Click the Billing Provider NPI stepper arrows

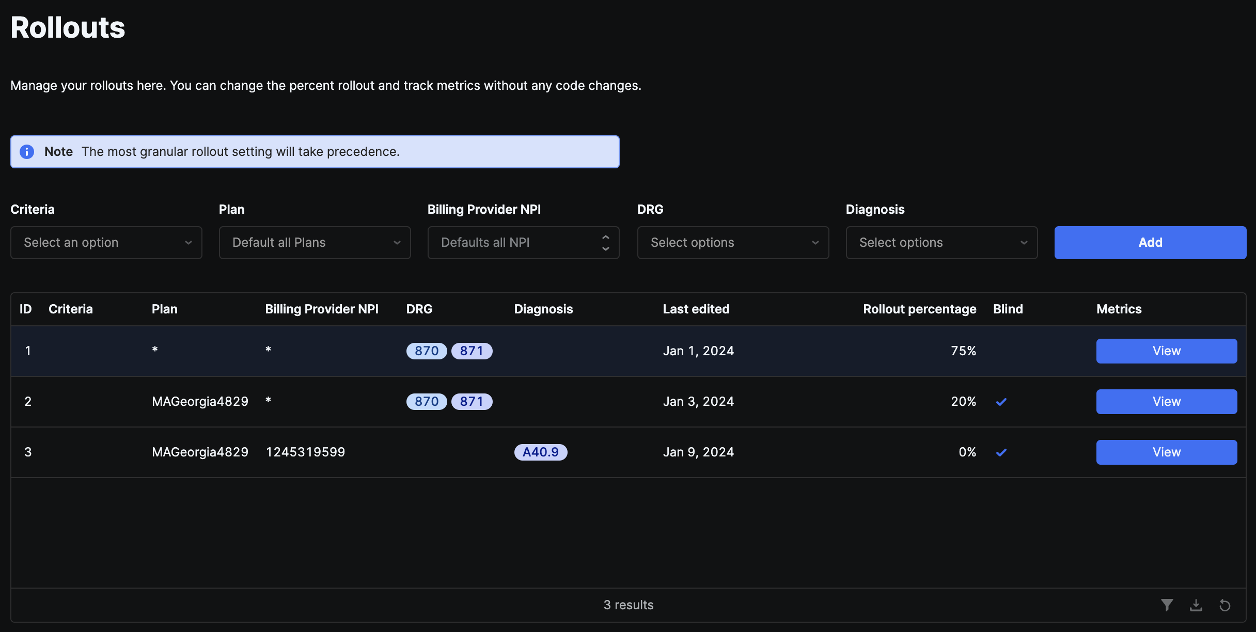[x=605, y=242]
